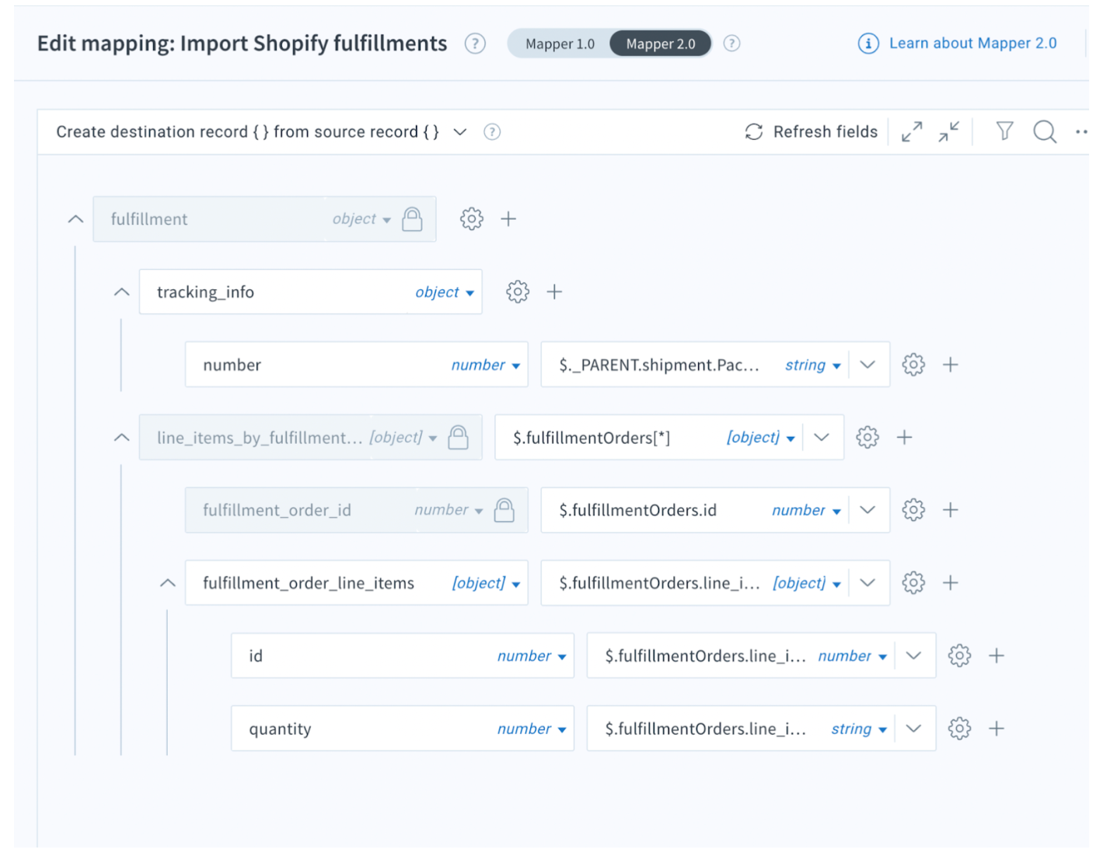Open number type dropdown on id source

(852, 656)
